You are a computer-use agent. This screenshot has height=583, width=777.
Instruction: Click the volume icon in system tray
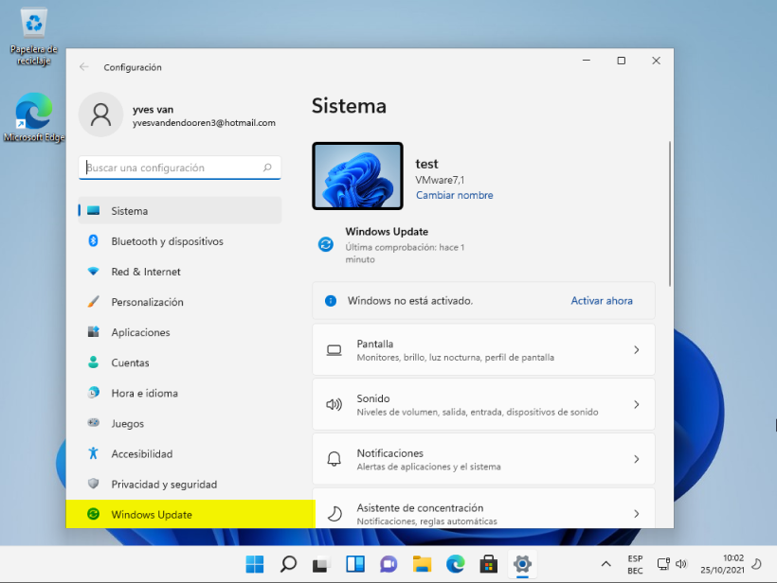(x=681, y=564)
